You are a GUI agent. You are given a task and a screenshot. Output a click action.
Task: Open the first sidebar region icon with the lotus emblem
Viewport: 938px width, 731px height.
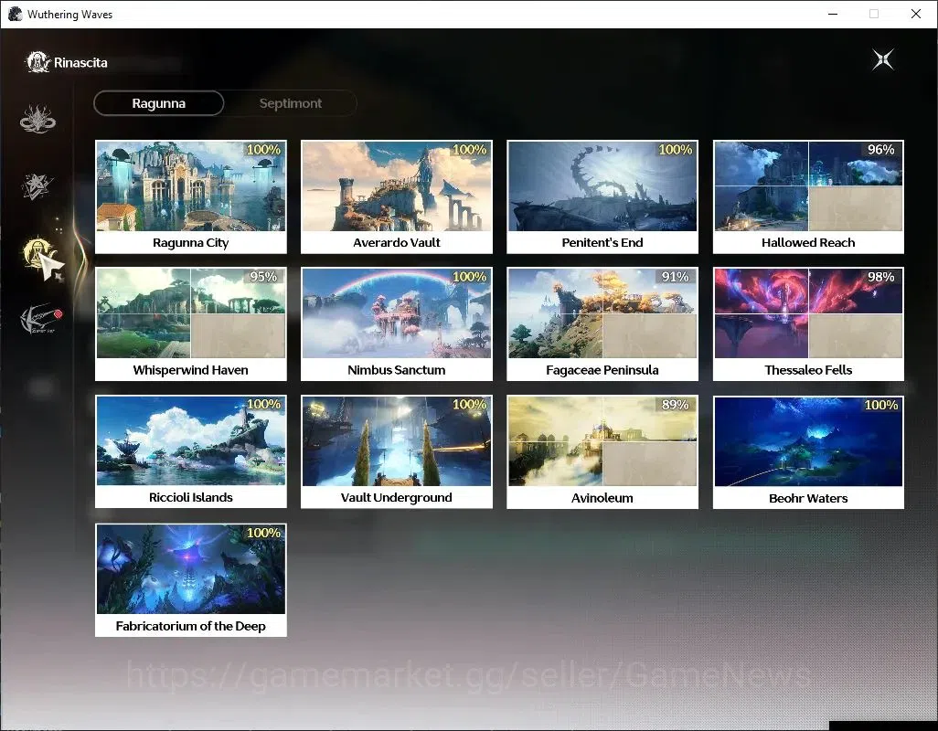[37, 119]
